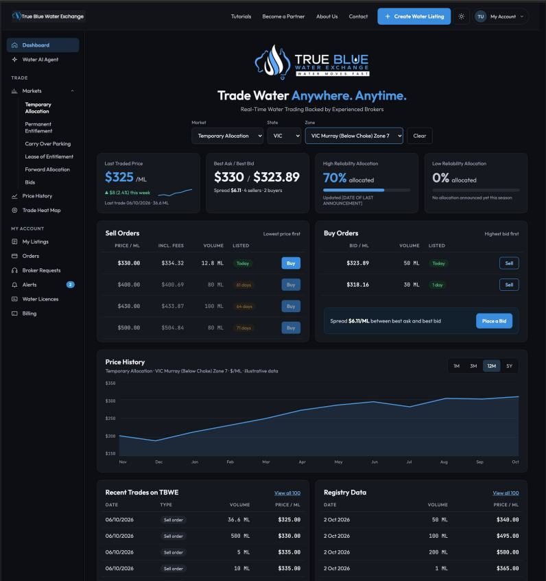Image resolution: width=546 pixels, height=581 pixels.
Task: Click the TU user avatar
Action: tap(480, 16)
